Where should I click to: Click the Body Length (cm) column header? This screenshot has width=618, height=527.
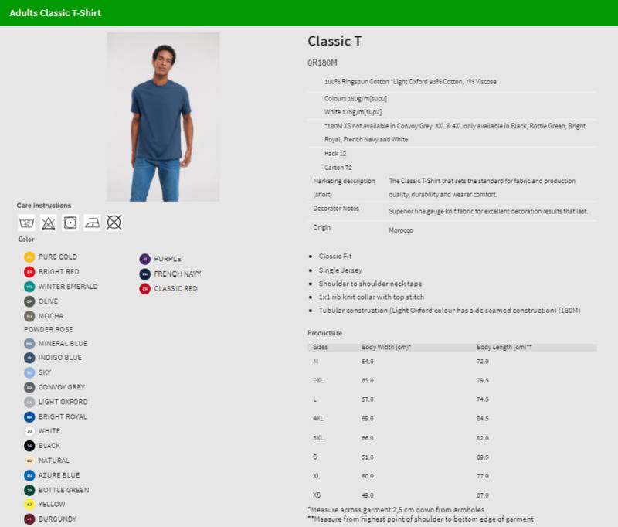tap(504, 348)
